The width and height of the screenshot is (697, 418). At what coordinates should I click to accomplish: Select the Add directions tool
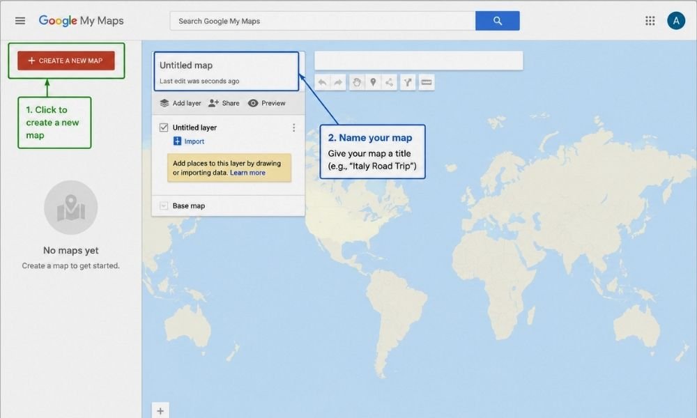[x=408, y=82]
